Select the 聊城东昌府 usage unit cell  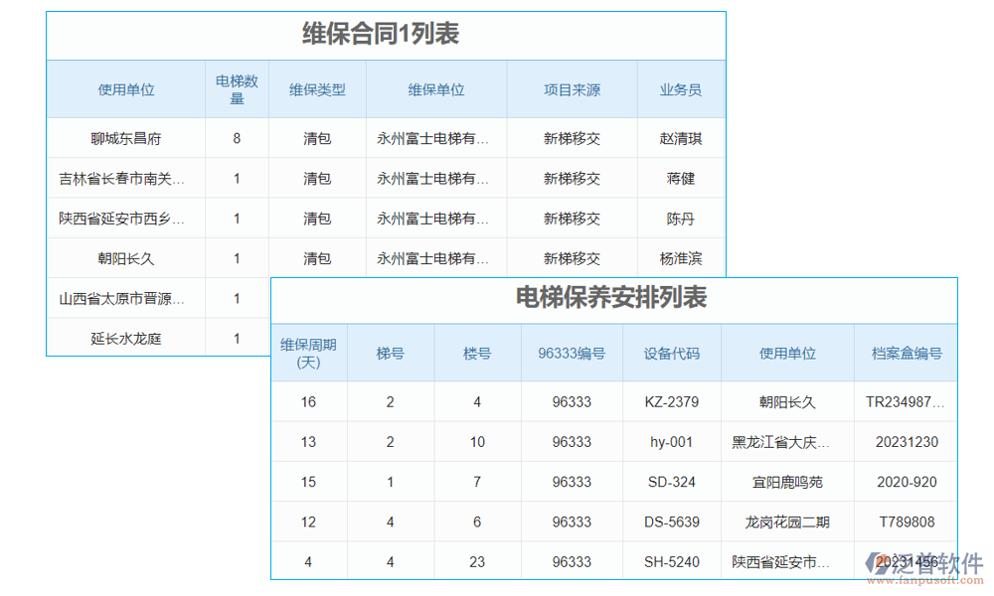point(126,138)
